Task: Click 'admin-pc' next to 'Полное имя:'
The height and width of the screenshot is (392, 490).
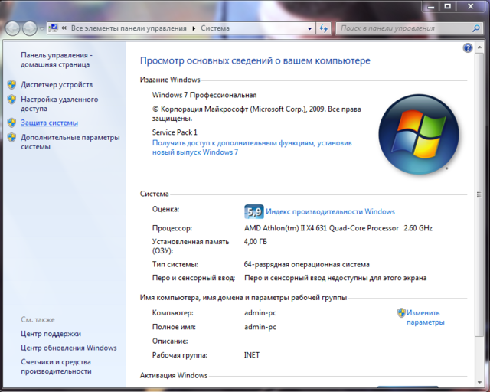Action: 260,327
